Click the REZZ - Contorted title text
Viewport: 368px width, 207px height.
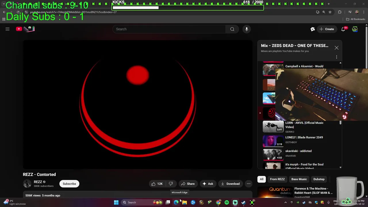click(39, 175)
